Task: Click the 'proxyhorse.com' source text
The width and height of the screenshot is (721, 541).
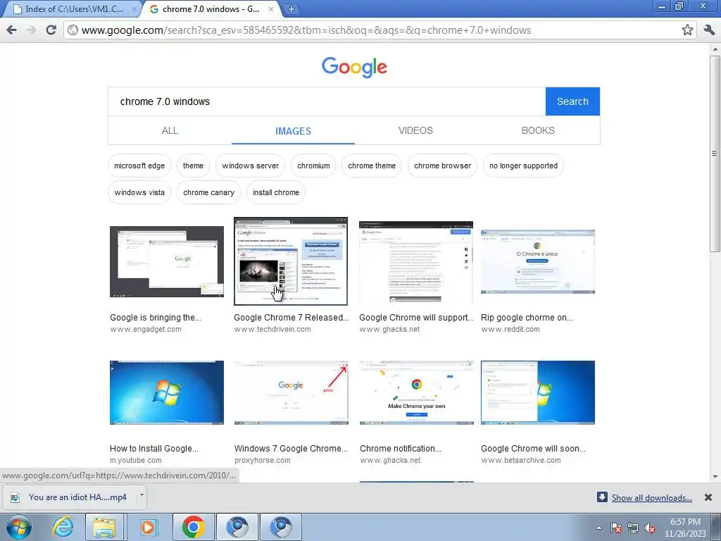Action: pyautogui.click(x=262, y=460)
